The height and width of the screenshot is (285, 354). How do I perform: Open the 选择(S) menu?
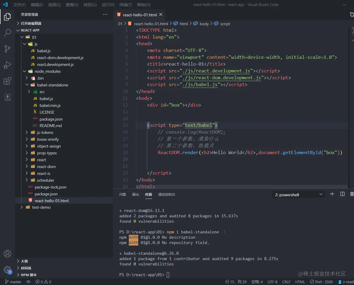(x=54, y=5)
